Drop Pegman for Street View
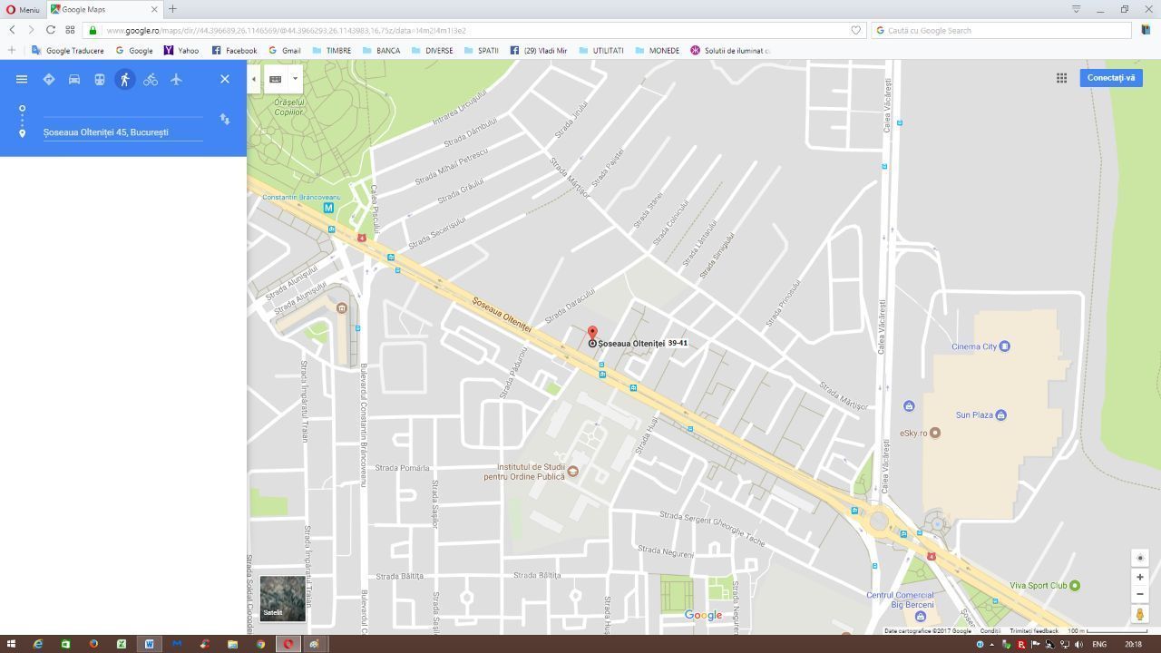 1139,614
